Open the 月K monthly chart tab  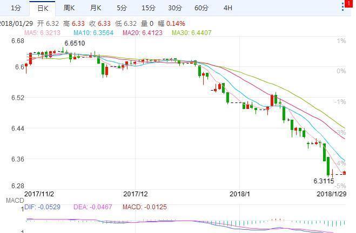pos(96,8)
